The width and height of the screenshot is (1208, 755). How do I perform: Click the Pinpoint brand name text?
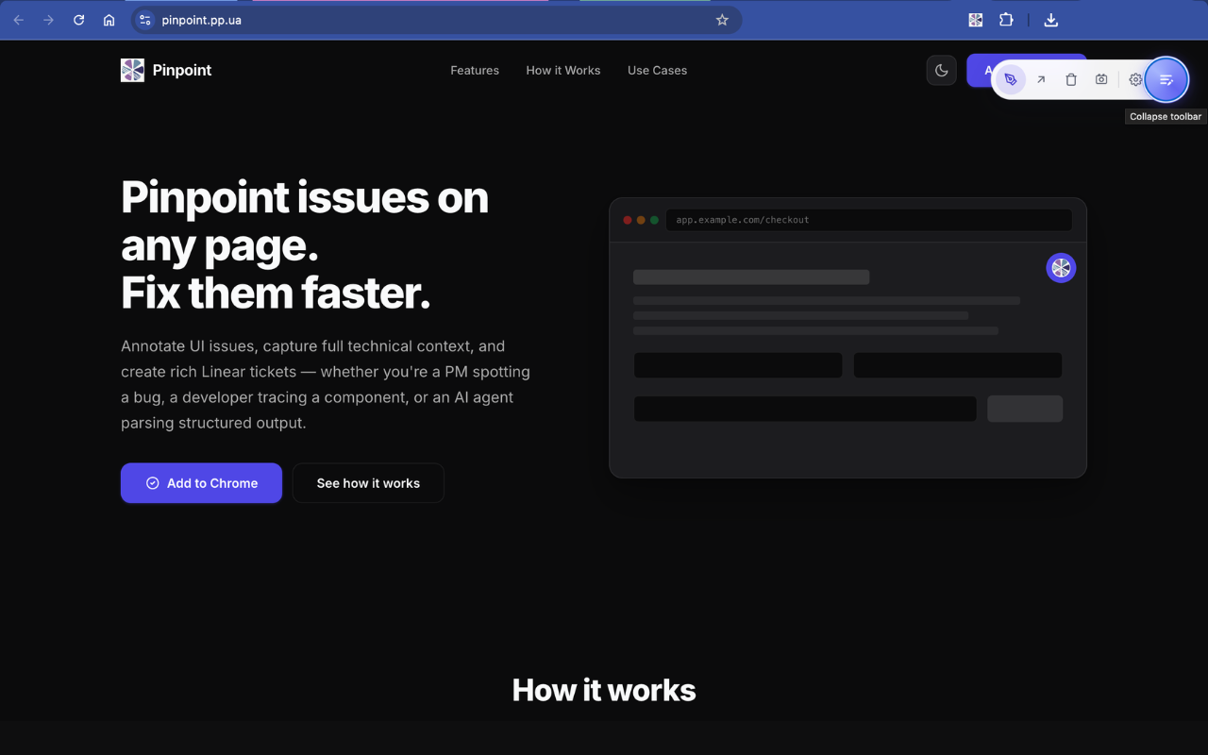[x=182, y=70]
